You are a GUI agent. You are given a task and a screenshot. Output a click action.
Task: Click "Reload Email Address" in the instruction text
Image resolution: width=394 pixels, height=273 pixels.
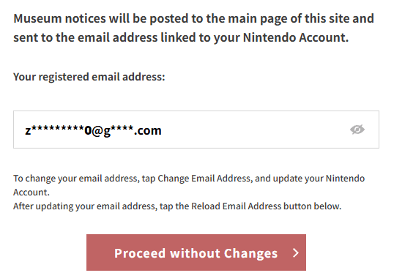(237, 206)
